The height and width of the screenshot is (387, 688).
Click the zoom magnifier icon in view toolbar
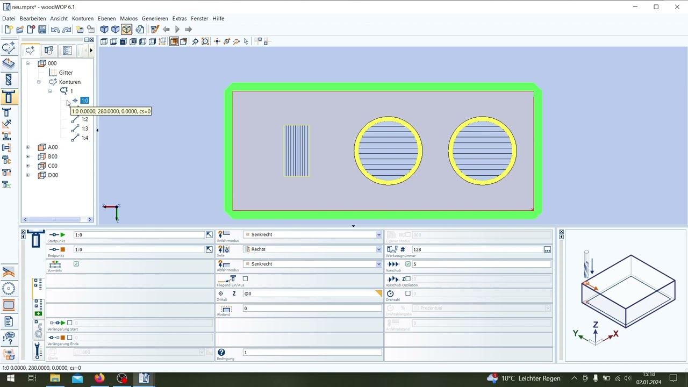point(195,41)
